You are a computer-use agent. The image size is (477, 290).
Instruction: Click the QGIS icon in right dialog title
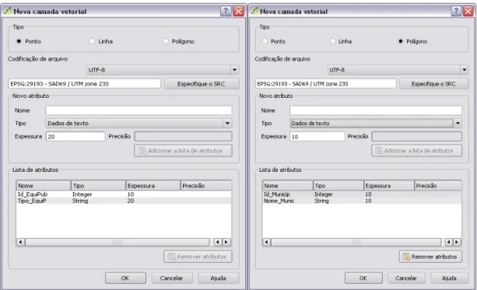[254, 11]
